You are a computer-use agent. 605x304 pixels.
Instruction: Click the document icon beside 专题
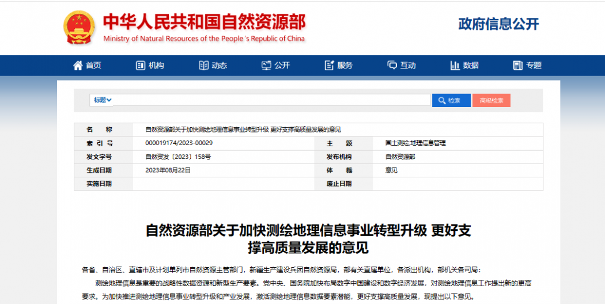point(518,66)
